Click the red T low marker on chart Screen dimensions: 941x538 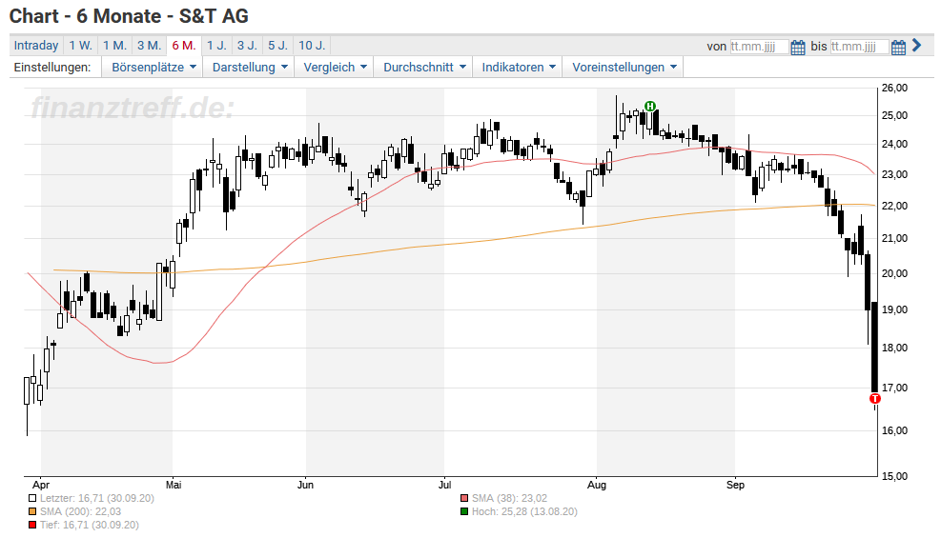[x=875, y=398]
